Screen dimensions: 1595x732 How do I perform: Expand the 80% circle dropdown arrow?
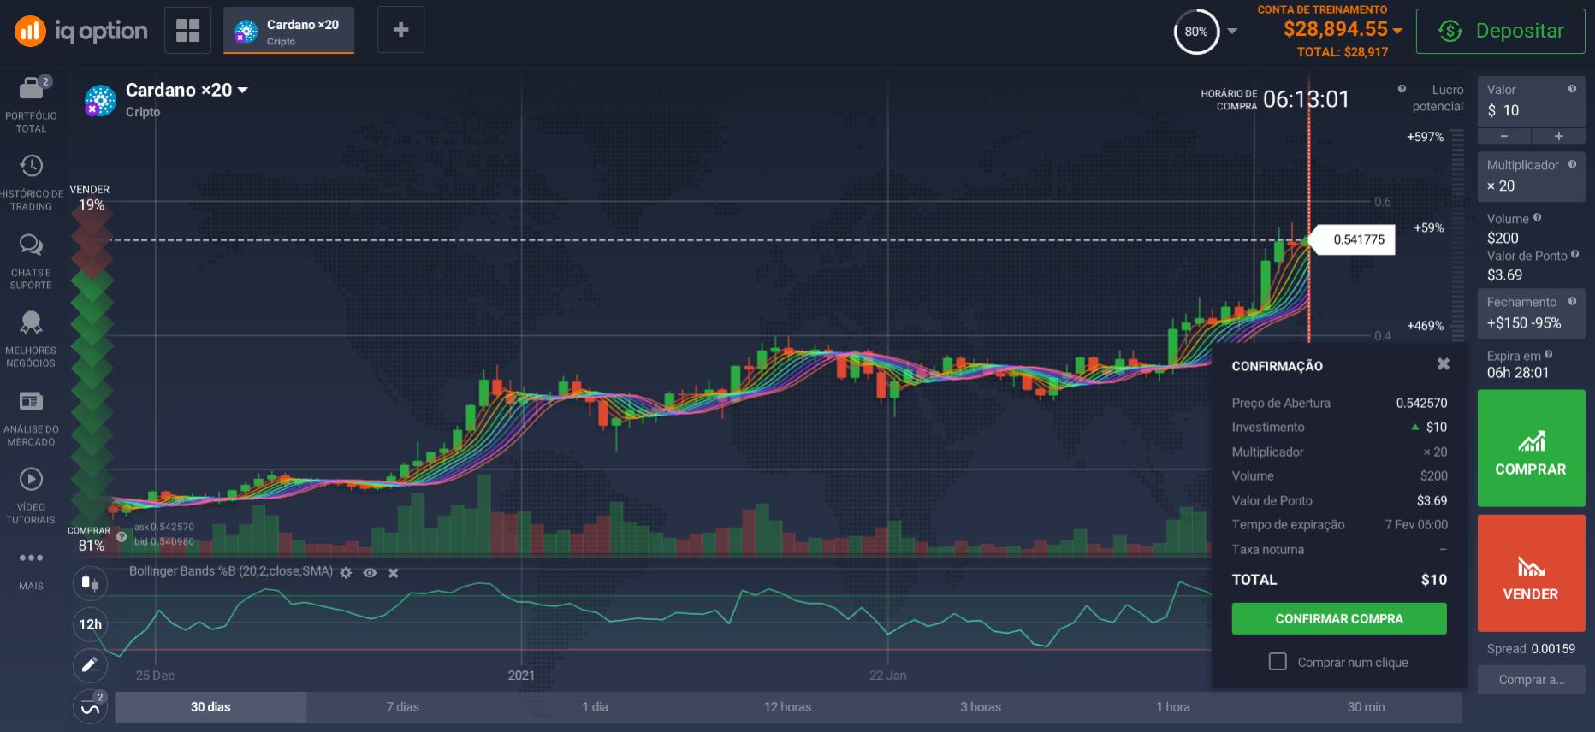tap(1232, 31)
